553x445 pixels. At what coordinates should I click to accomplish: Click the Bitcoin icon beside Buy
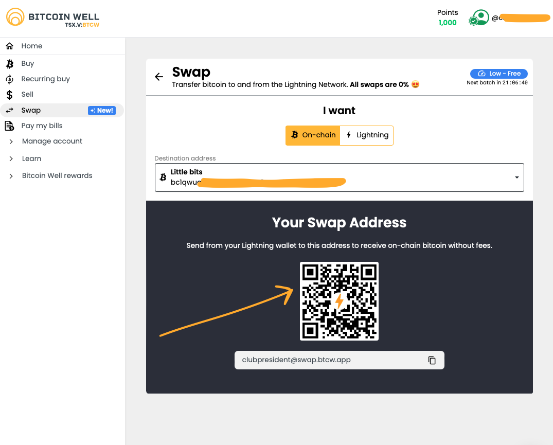9,64
